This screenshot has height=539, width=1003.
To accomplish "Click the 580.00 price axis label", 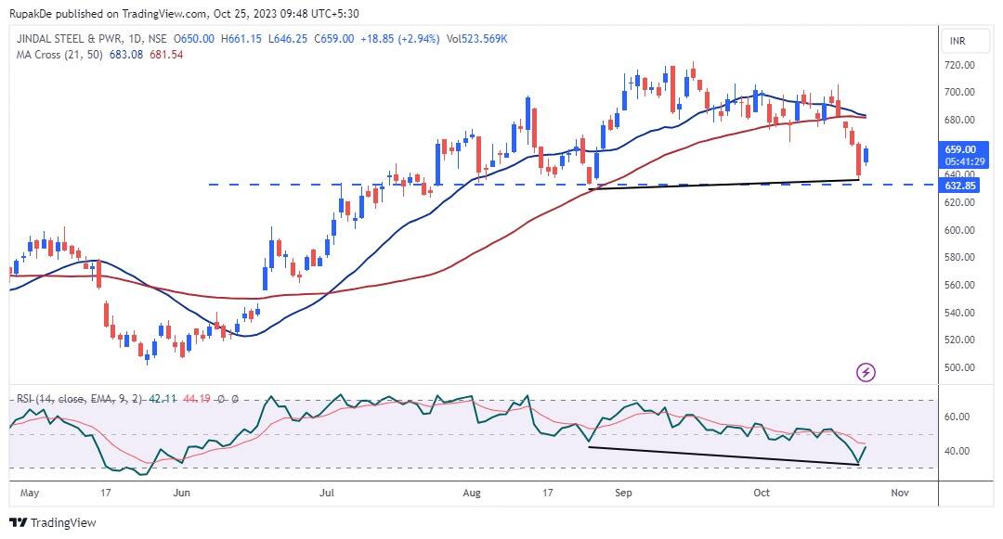I will (959, 257).
